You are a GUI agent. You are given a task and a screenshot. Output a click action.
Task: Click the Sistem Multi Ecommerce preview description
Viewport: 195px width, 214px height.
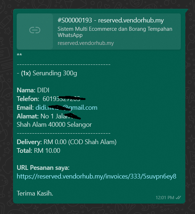coord(115,32)
